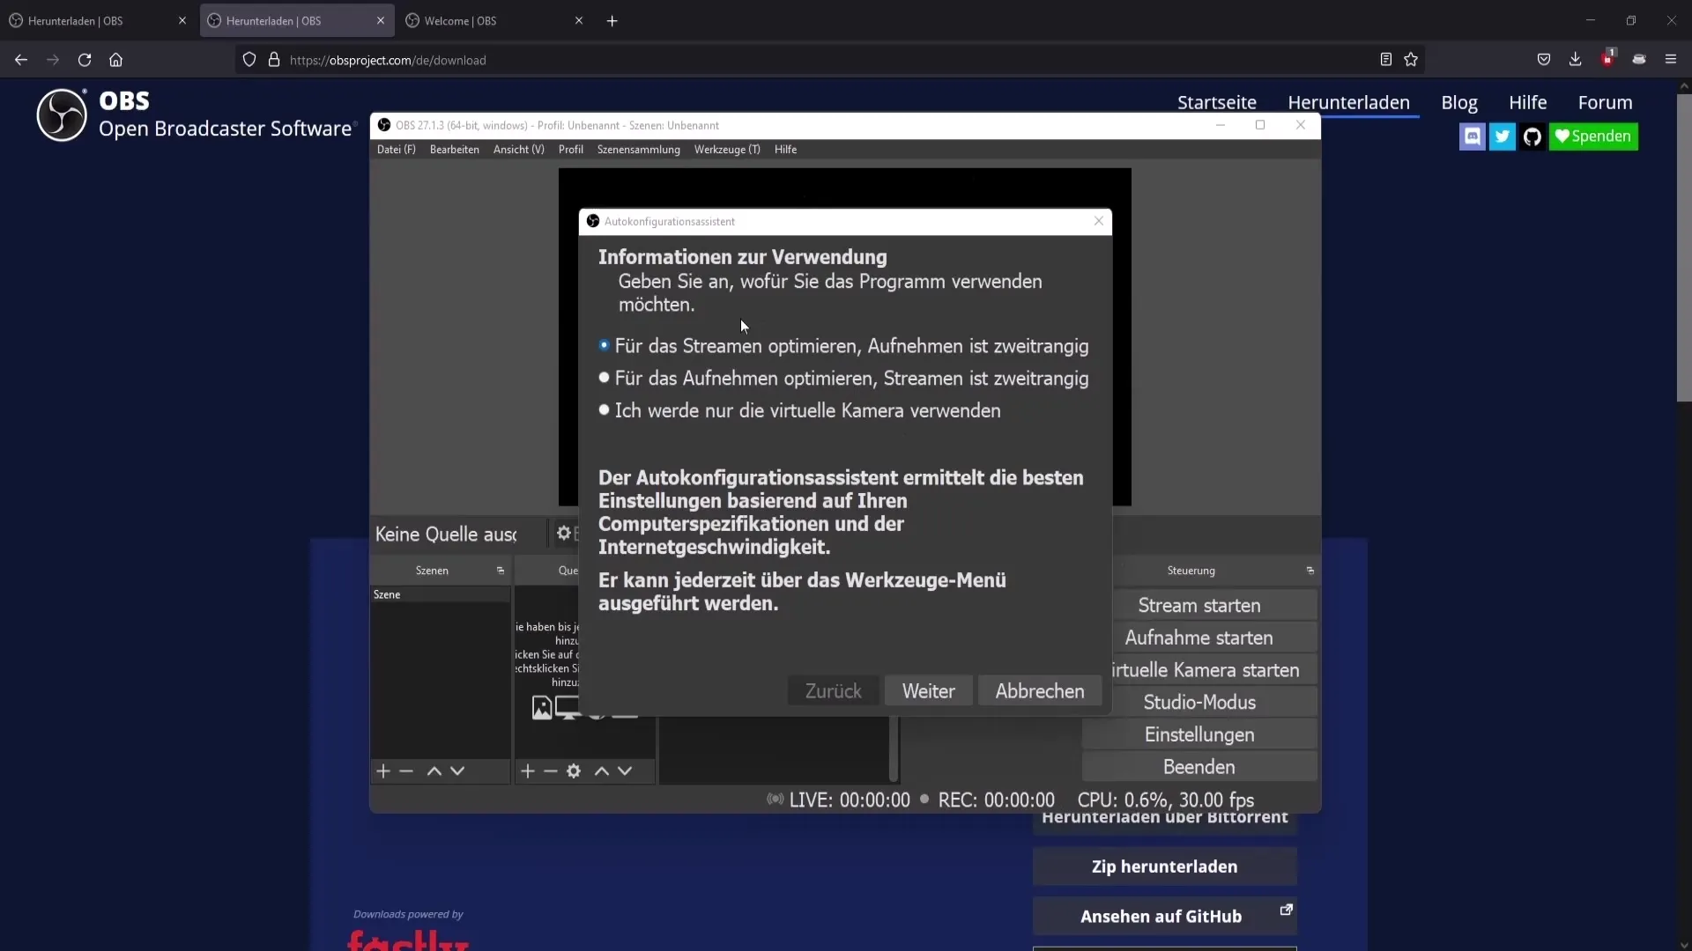Move scene up in Szenen panel
This screenshot has width=1692, height=951.
coord(434,771)
